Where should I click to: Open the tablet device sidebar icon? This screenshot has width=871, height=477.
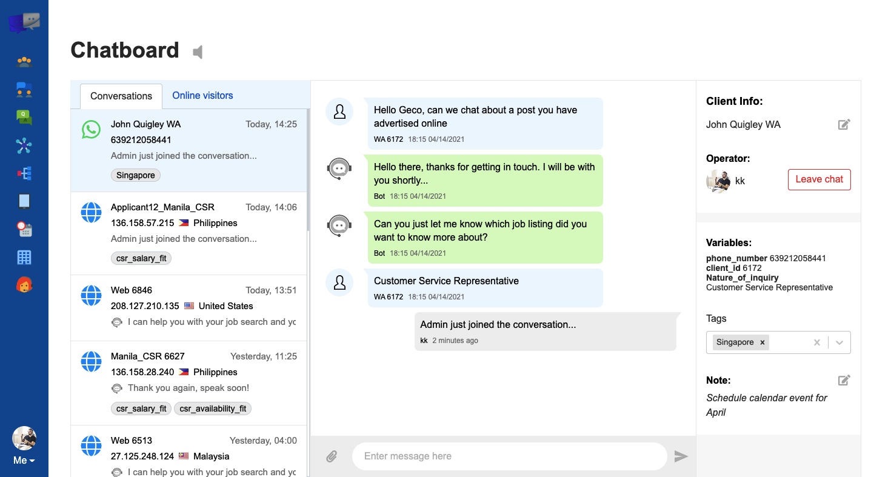(24, 201)
